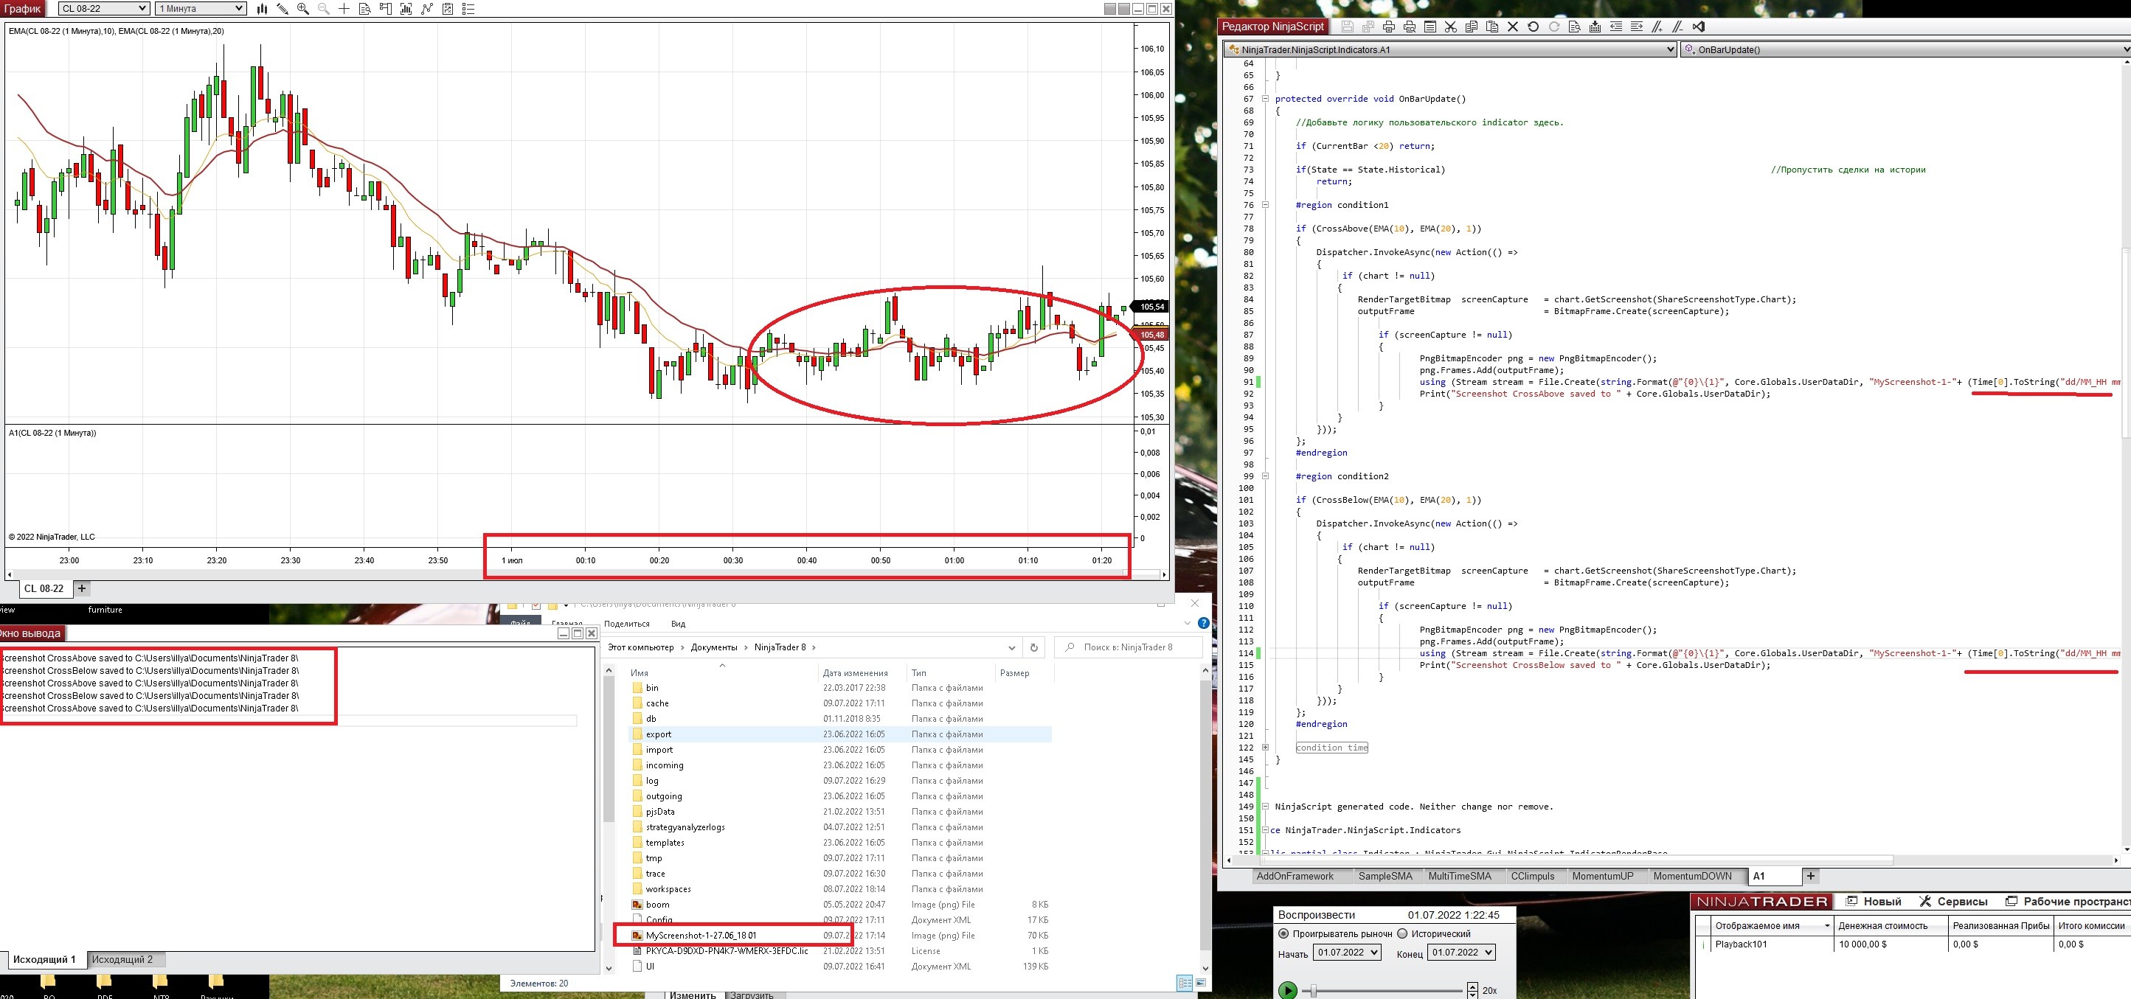Switch to the MomentumUP editor tab
The width and height of the screenshot is (2131, 999).
point(1602,876)
